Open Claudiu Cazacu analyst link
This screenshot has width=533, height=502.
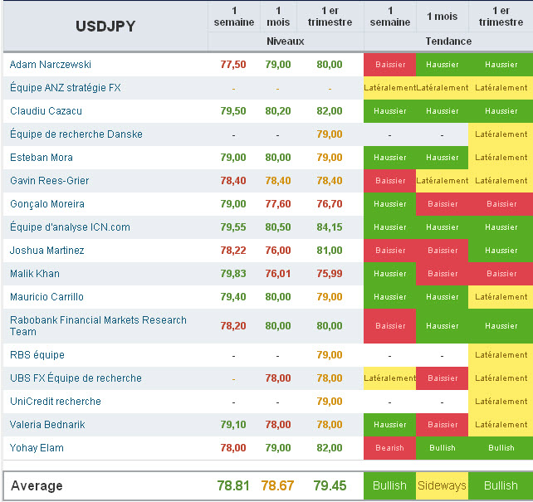point(46,111)
